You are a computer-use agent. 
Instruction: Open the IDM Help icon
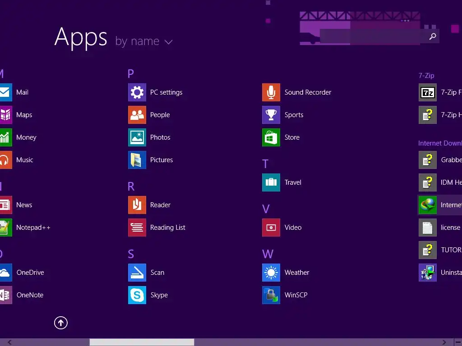click(x=428, y=182)
